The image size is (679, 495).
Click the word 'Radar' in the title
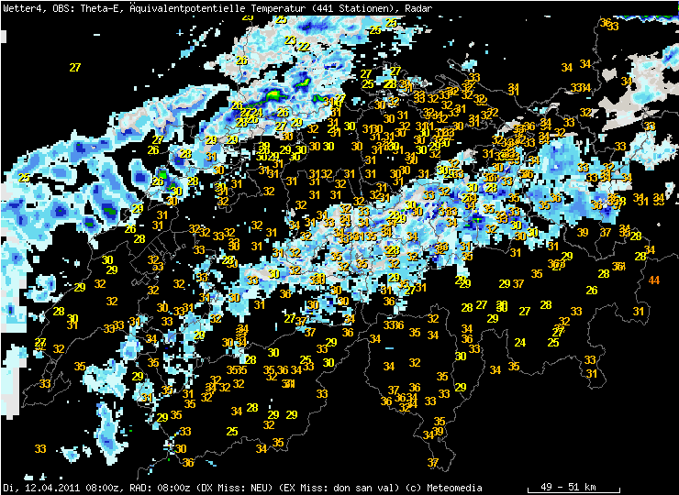click(417, 8)
